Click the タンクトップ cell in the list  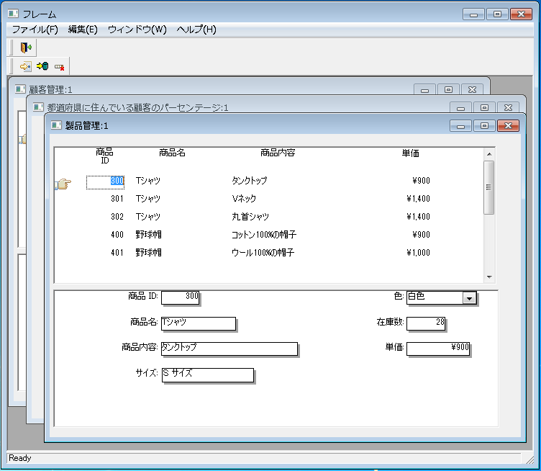pyautogui.click(x=249, y=181)
